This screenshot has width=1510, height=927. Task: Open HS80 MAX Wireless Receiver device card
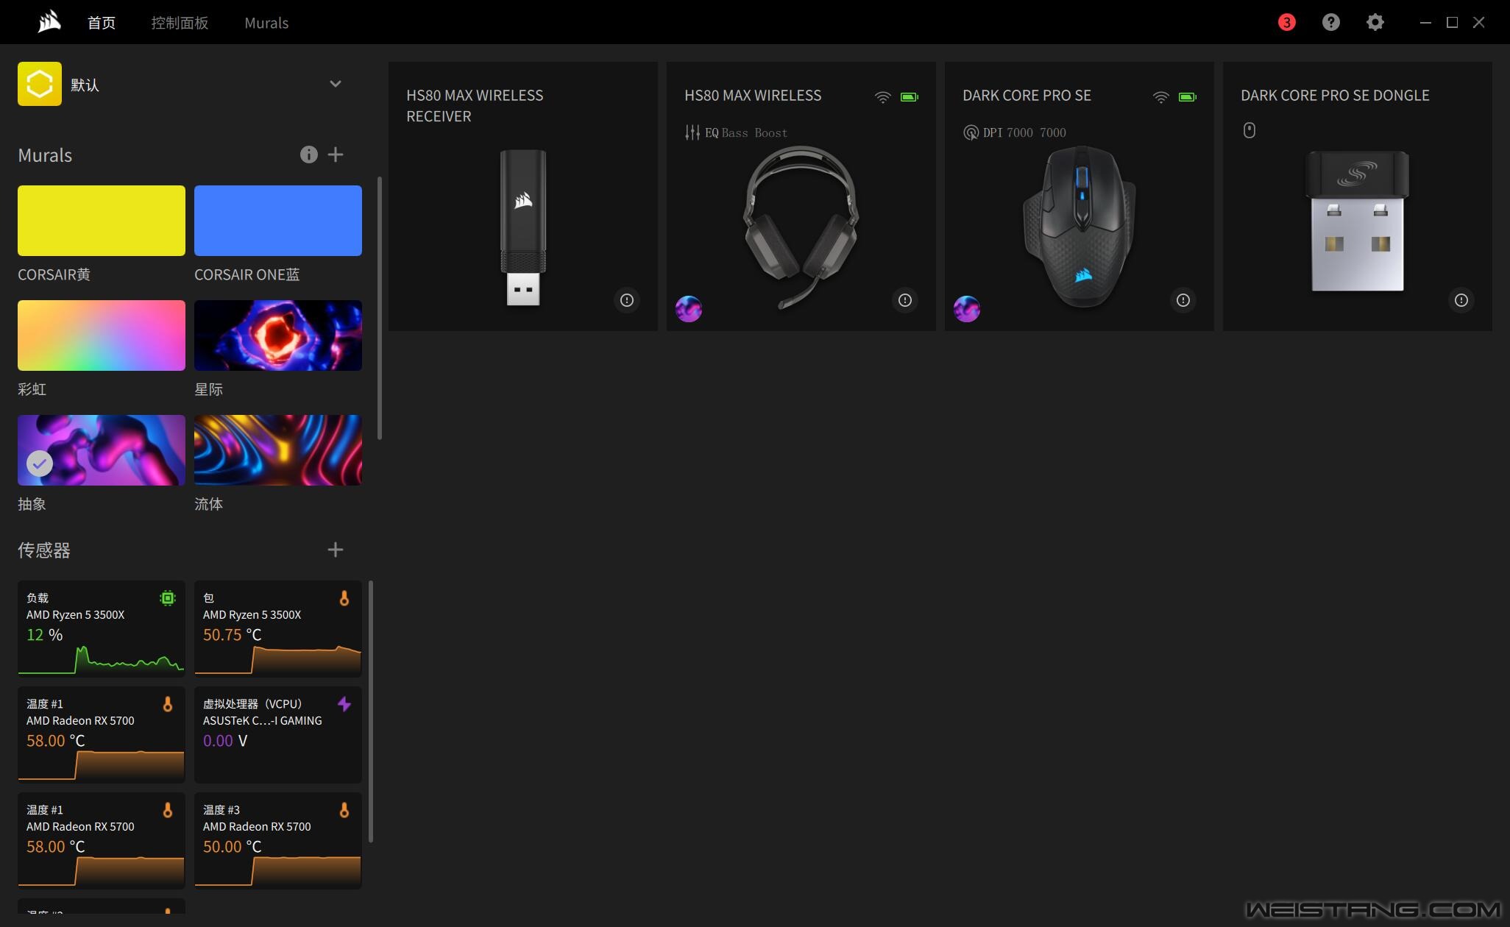[523, 196]
